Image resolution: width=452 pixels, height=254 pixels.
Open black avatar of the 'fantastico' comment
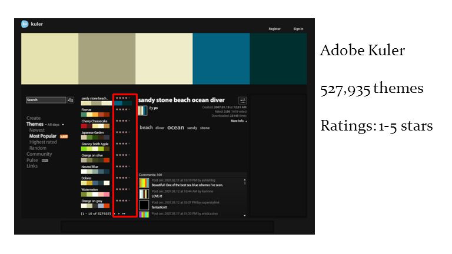click(144, 205)
